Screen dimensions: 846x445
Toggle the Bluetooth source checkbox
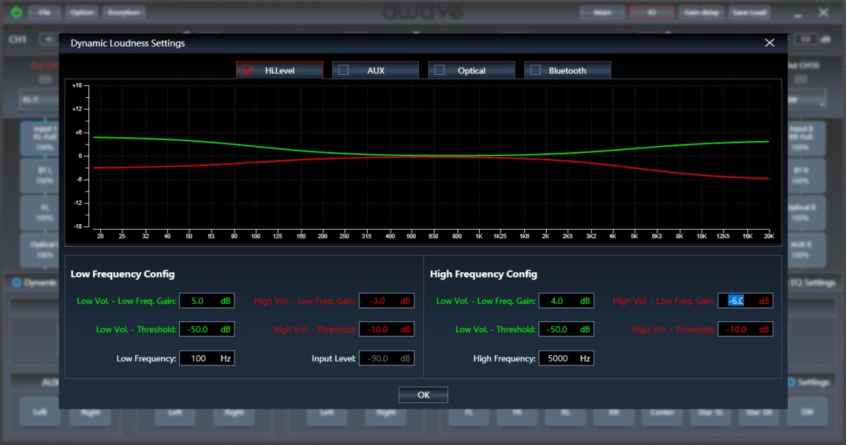click(x=536, y=70)
